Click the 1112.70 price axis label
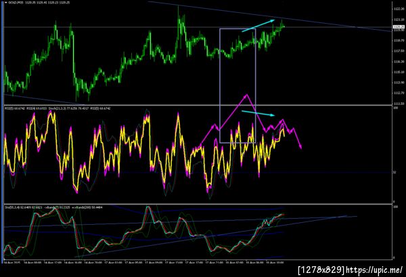406x277 pixels. click(399, 93)
